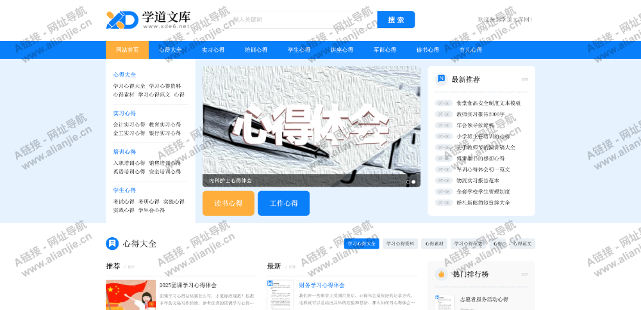This screenshot has width=641, height=310.
Task: Open the sidebar 培训心得 heading link
Action: point(125,151)
